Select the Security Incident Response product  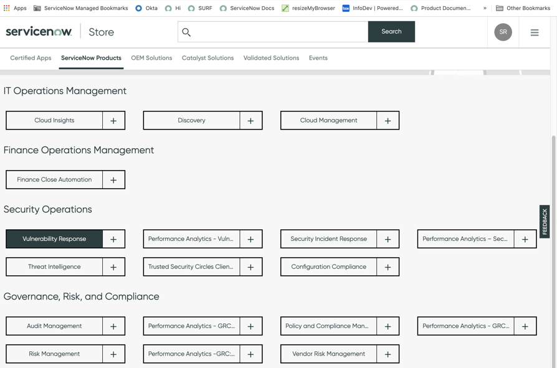(328, 239)
